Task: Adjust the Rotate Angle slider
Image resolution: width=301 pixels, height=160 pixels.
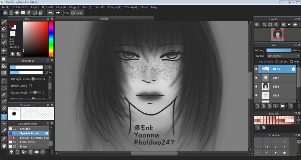Action: tap(35, 92)
